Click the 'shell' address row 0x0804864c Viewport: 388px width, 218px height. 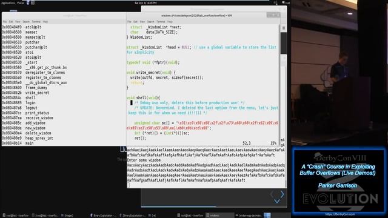[x=19, y=98]
